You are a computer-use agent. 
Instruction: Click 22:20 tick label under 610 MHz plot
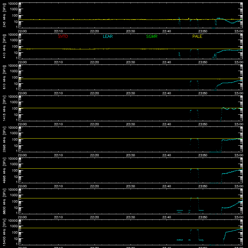[95, 93]
